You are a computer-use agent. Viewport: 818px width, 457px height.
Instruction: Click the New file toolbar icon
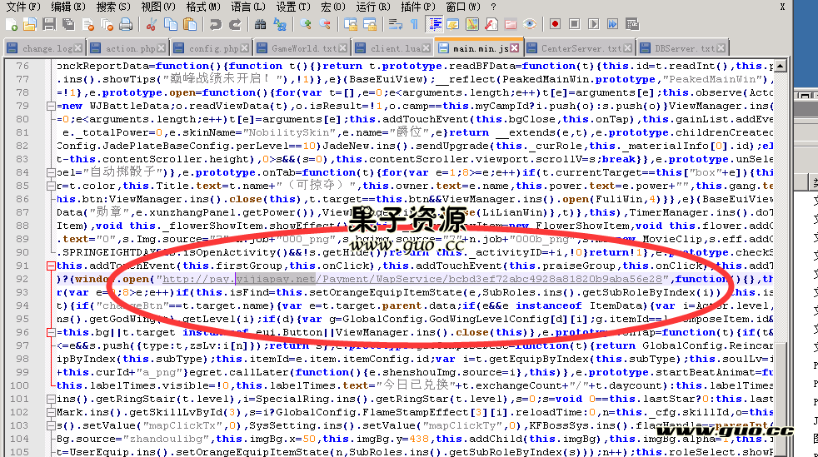[11, 24]
